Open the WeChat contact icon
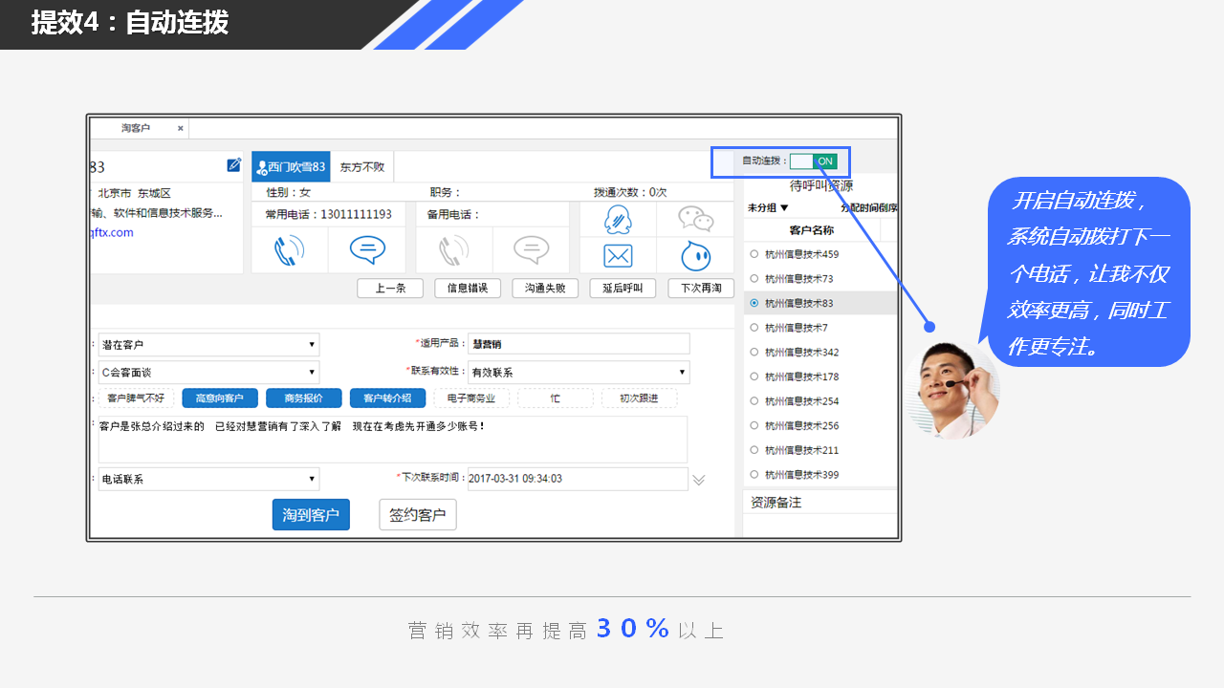The image size is (1224, 688). pos(695,220)
